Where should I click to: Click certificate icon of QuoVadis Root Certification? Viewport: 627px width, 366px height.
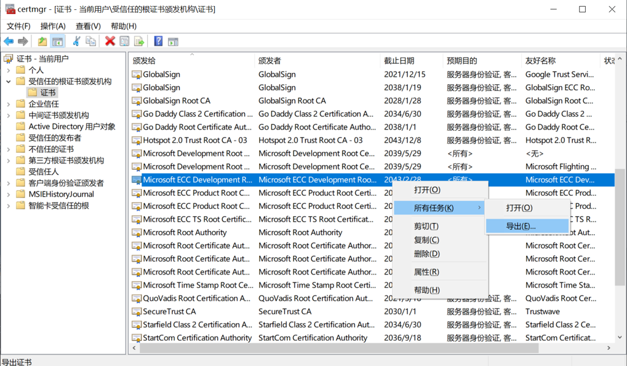click(137, 298)
